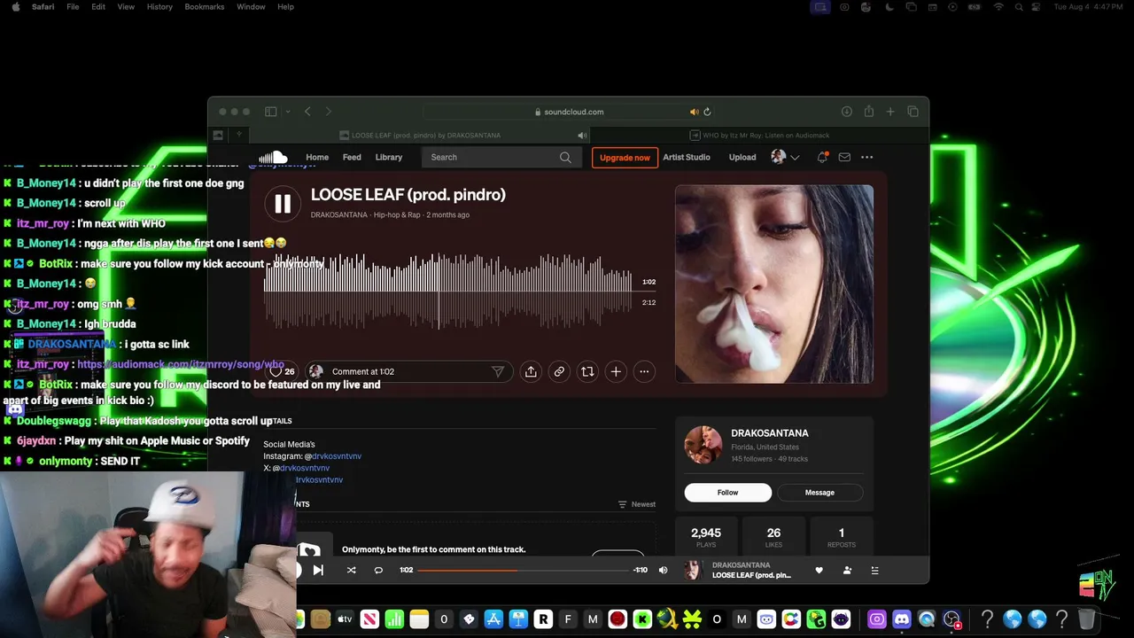Click the SoundCloud logo
Image resolution: width=1134 pixels, height=638 pixels.
click(x=274, y=157)
